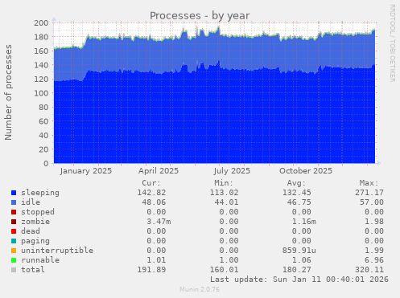400x298 pixels.
Task: Select the 'runnable' legend label
Action: coord(40,260)
